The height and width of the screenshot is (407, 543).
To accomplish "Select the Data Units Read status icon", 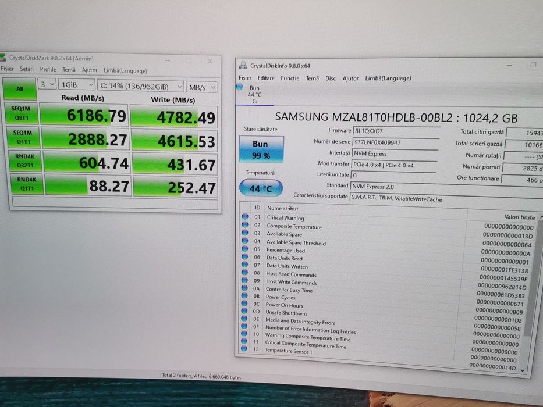I will [x=245, y=256].
